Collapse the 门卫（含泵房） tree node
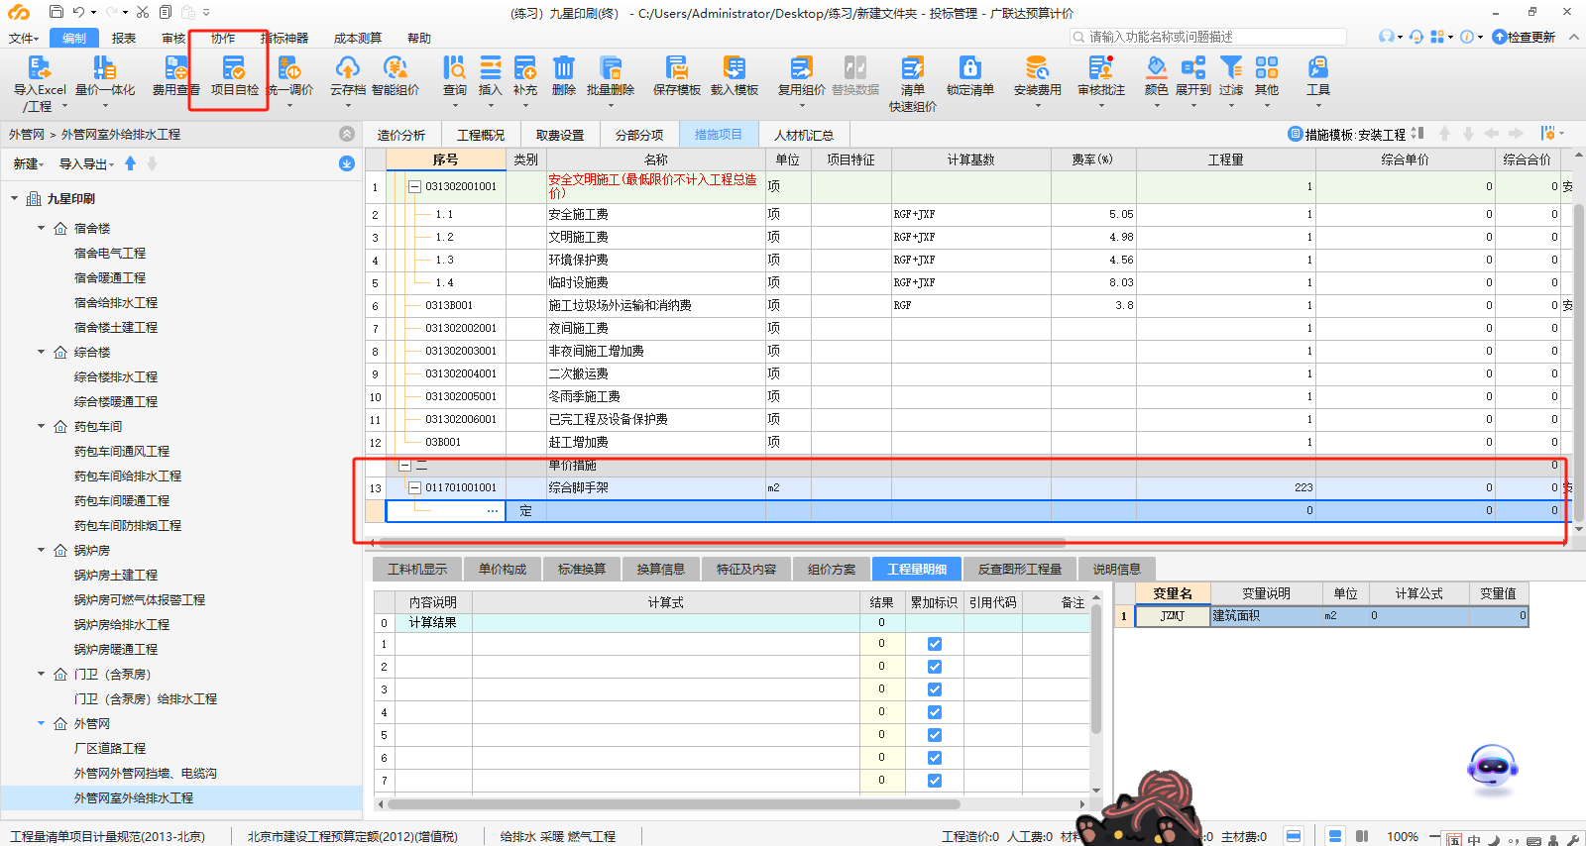Viewport: 1586px width, 846px height. coord(42,674)
